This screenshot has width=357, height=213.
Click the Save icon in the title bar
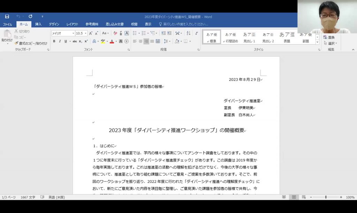point(7,16)
